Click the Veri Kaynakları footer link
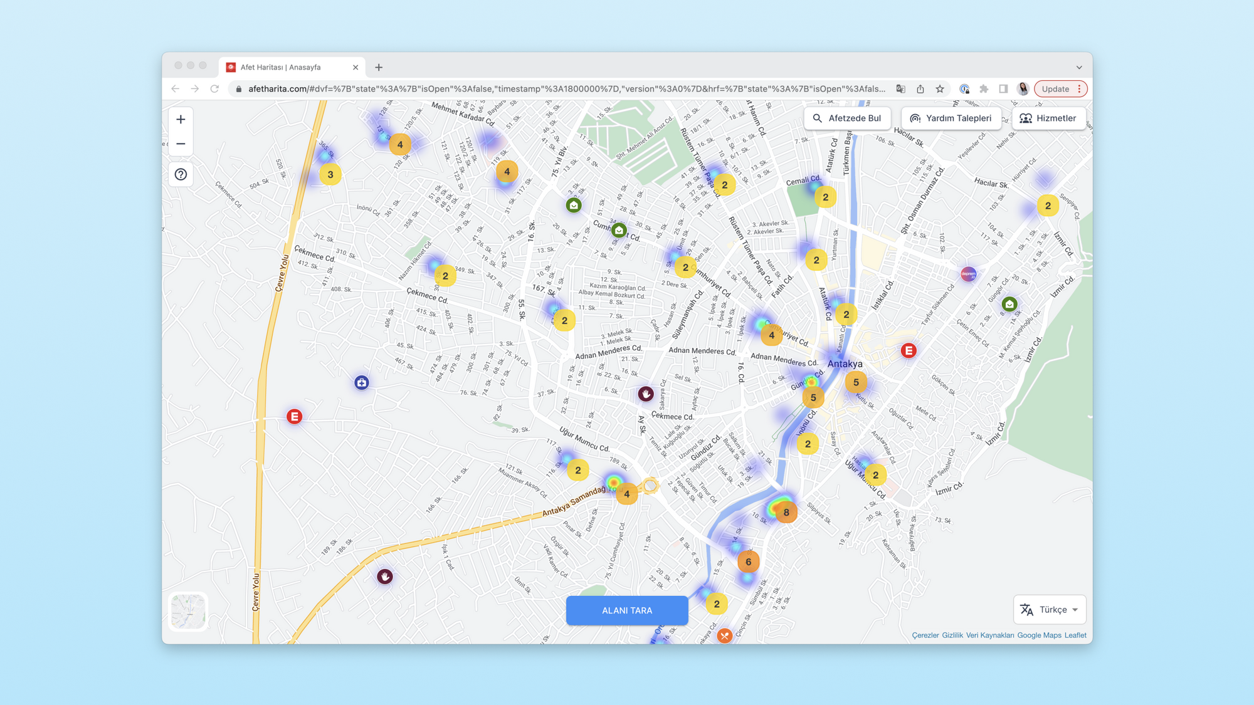 pos(989,635)
